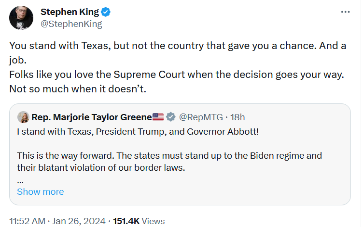Open the @StephenKing handle link
The width and height of the screenshot is (363, 227).
(71, 24)
